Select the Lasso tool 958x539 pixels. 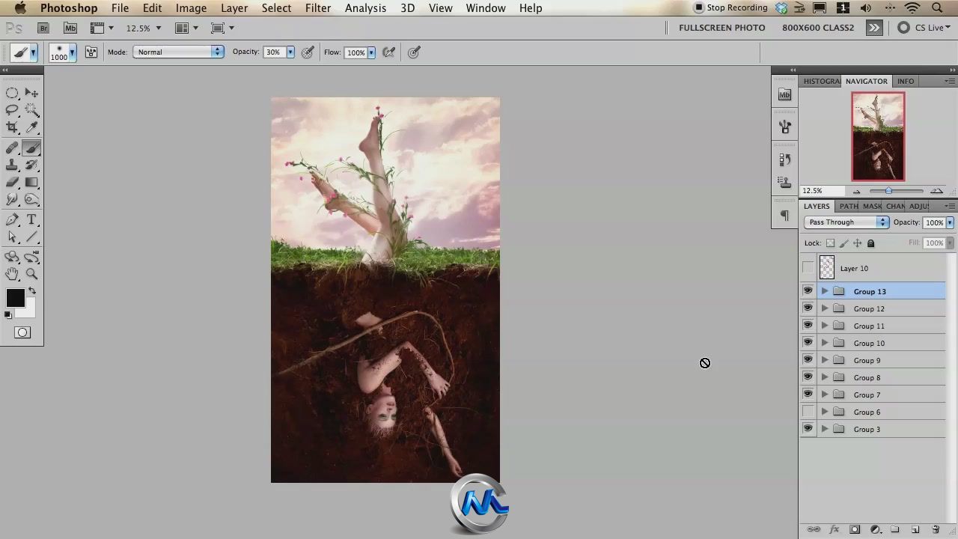[13, 110]
